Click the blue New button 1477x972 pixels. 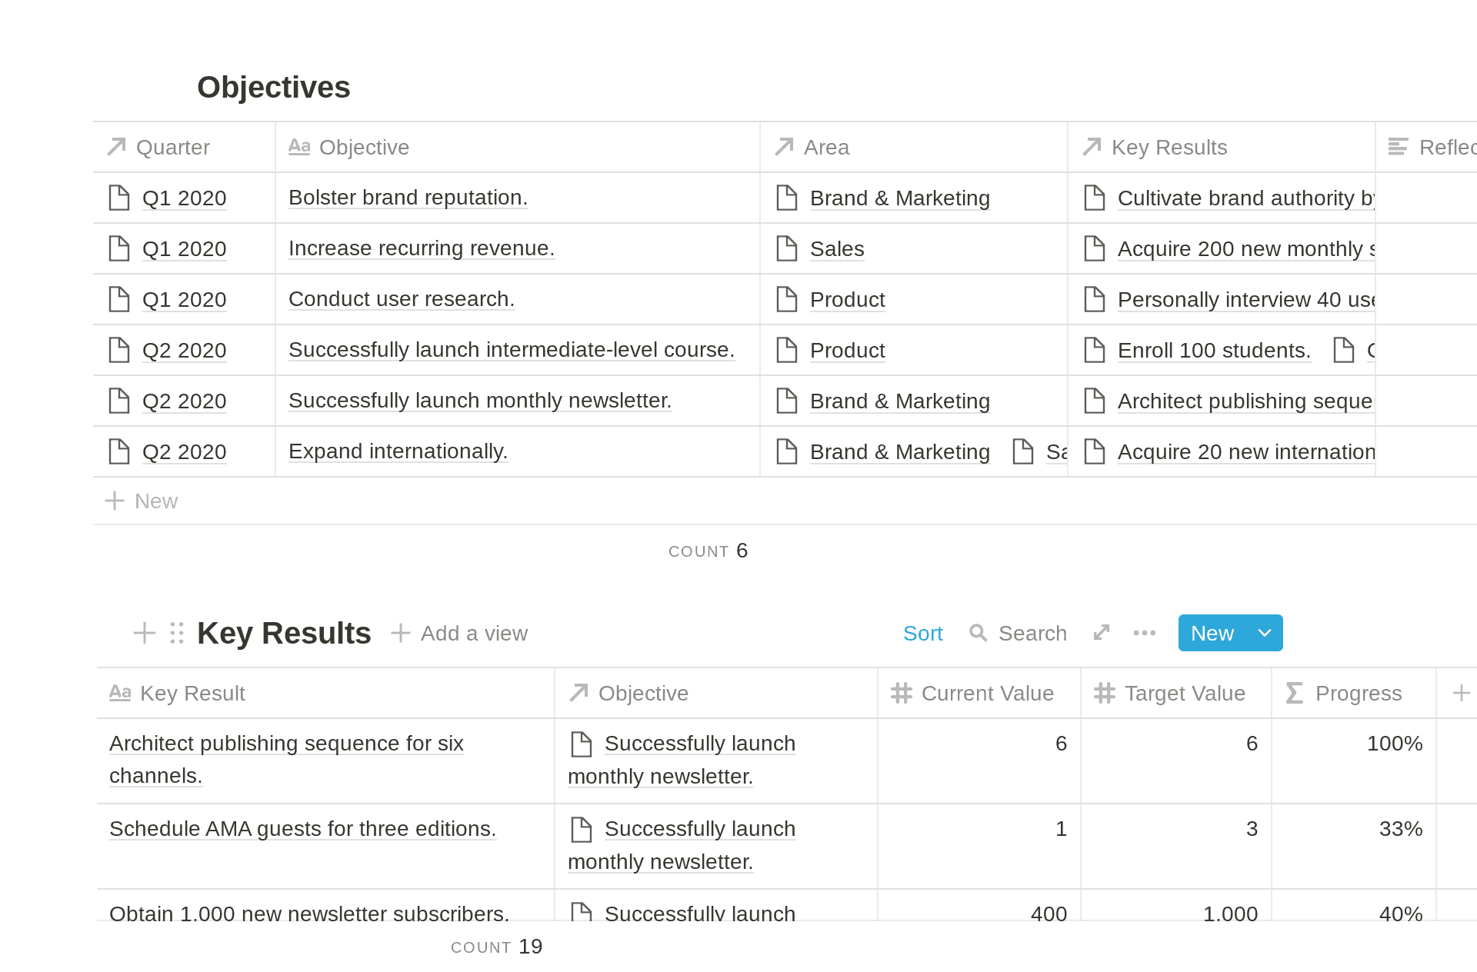coord(1212,633)
